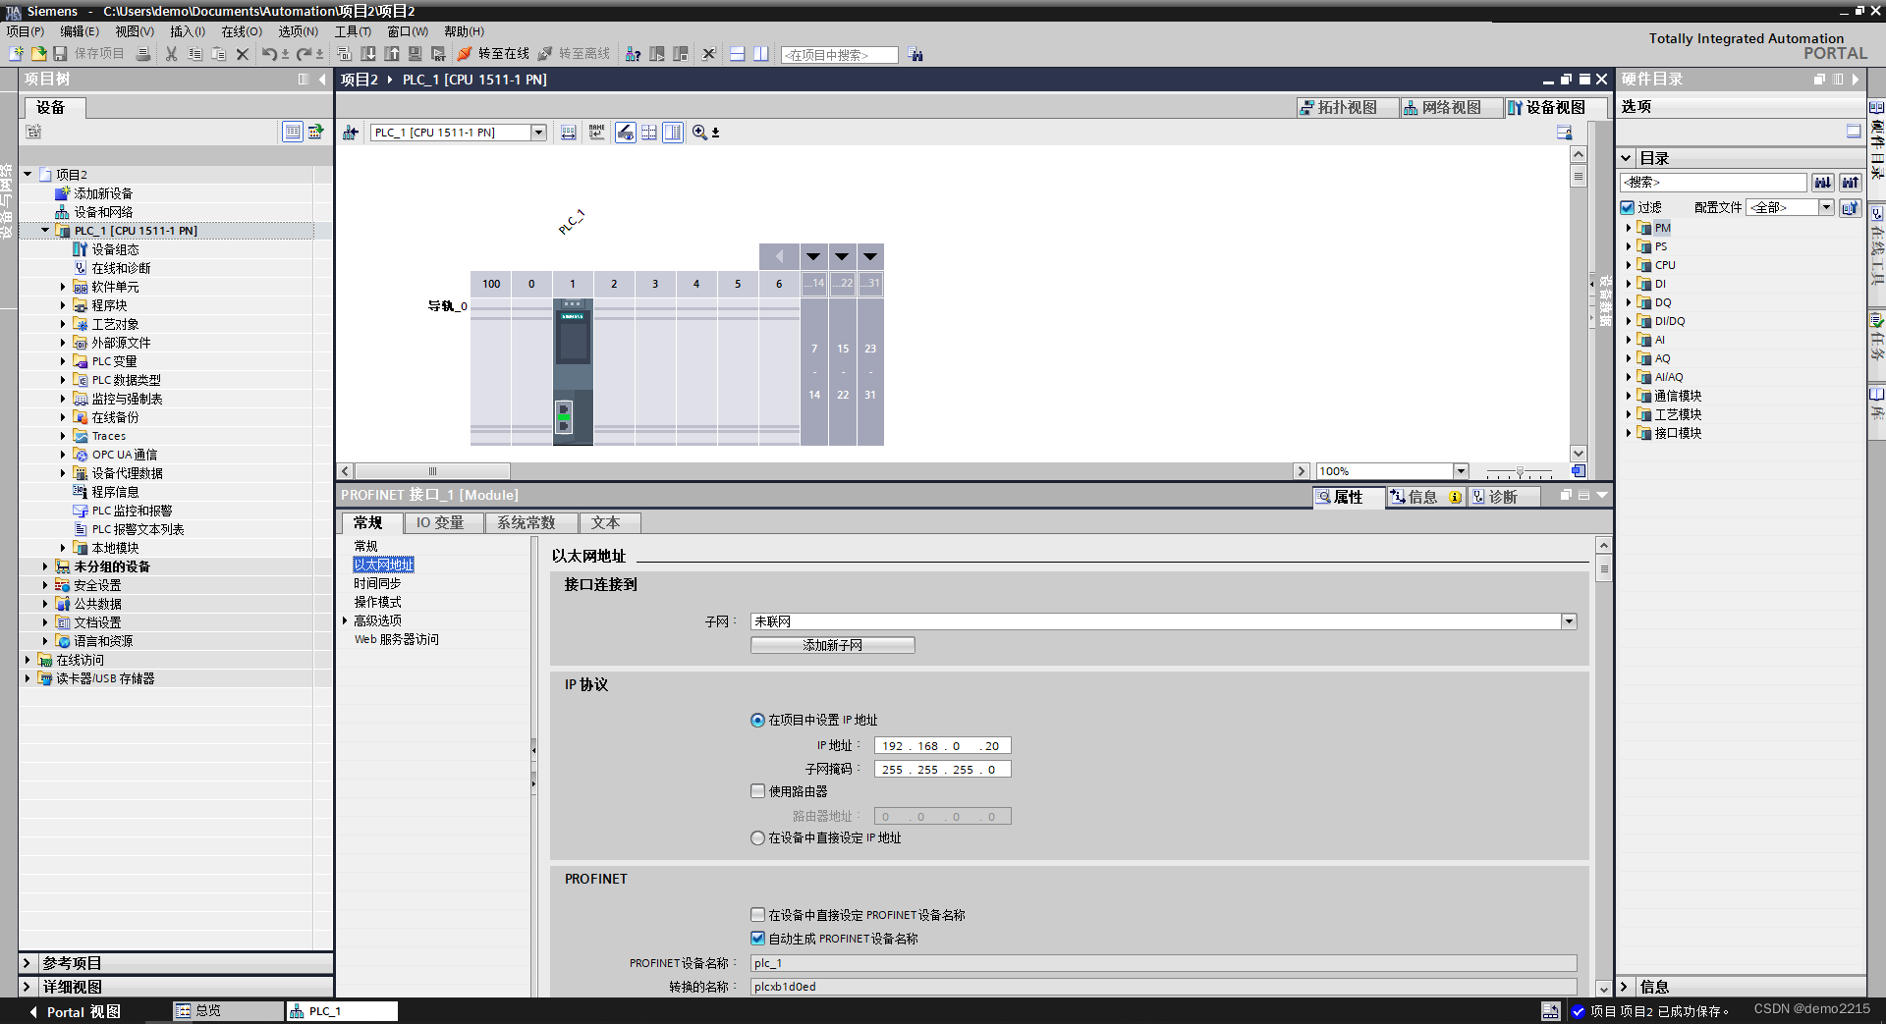1886x1024 pixels.
Task: Toggle the 过滤 filter checkbox in catalog
Action: (x=1628, y=207)
